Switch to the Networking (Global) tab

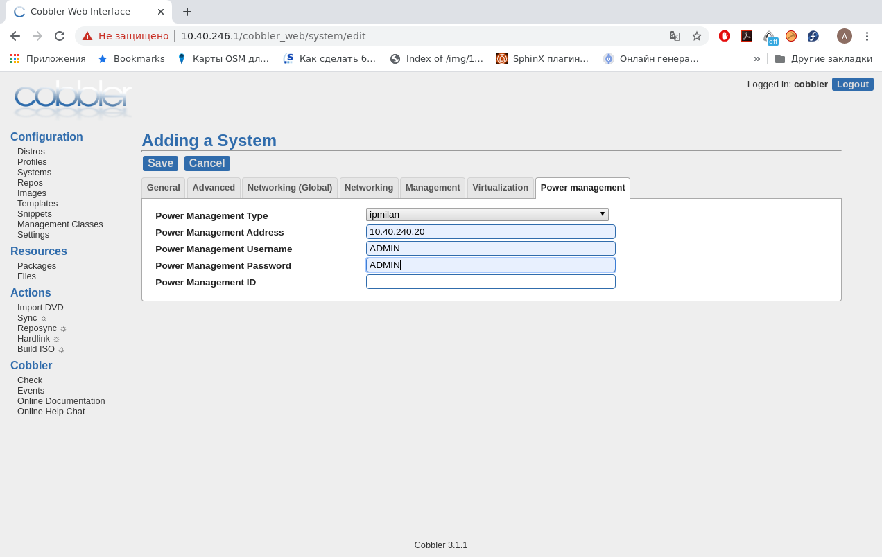coord(289,188)
